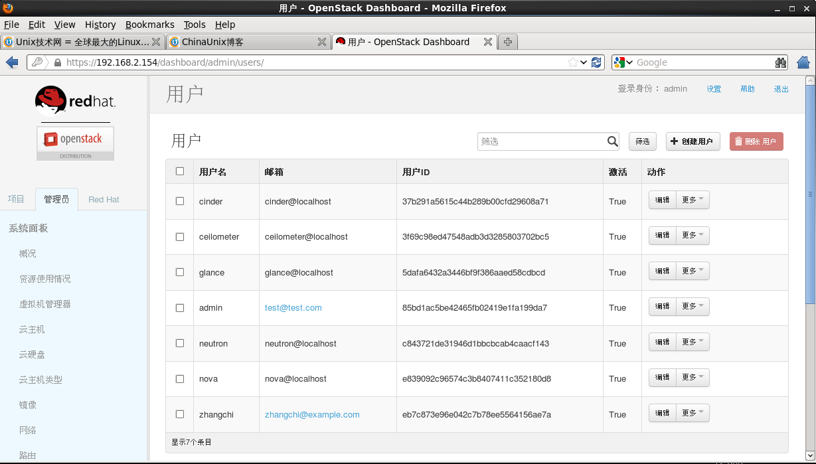Open the 更多 dropdown for the nova user
This screenshot has width=816, height=464.
(x=693, y=377)
